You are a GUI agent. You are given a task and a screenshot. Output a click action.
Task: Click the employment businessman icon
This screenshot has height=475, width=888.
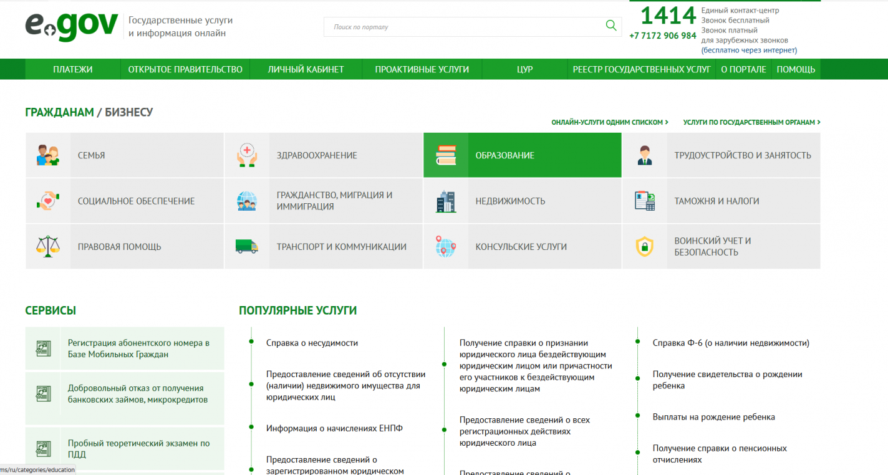tap(645, 155)
